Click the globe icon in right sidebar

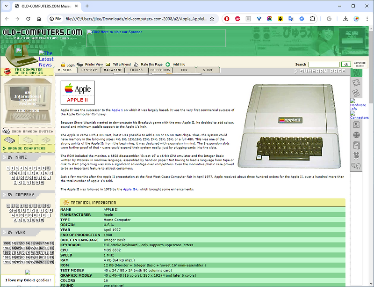tap(356, 134)
